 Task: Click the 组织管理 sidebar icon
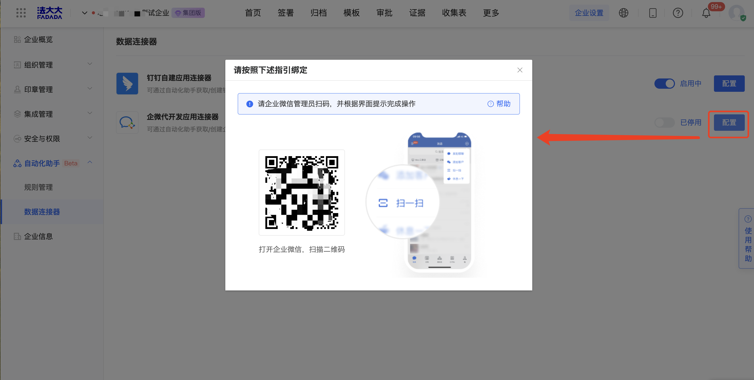pyautogui.click(x=17, y=65)
